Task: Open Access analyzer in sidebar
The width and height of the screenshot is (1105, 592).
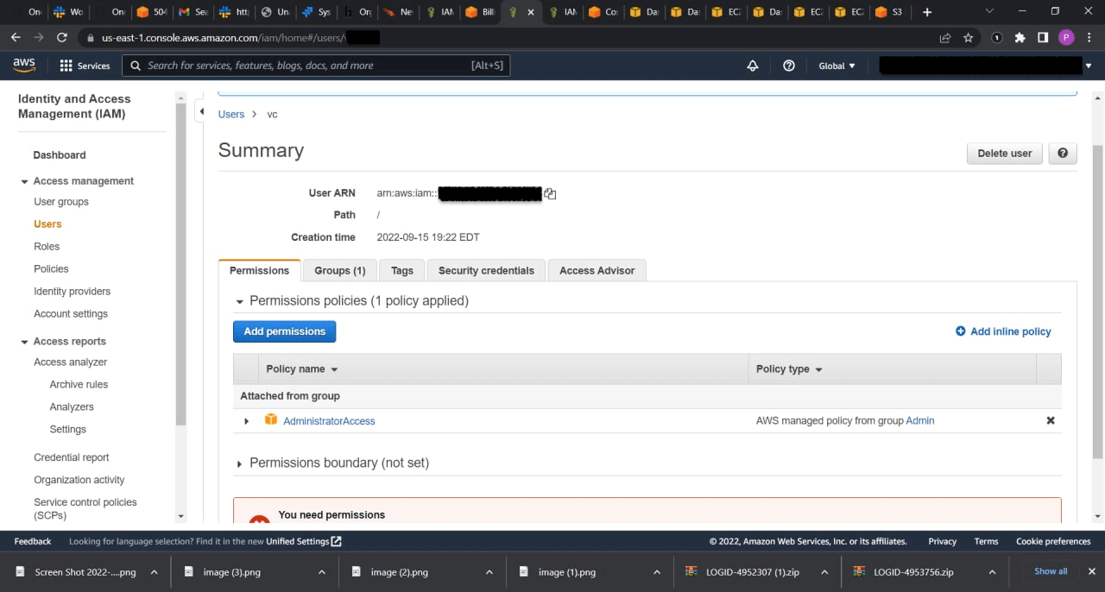Action: [71, 362]
